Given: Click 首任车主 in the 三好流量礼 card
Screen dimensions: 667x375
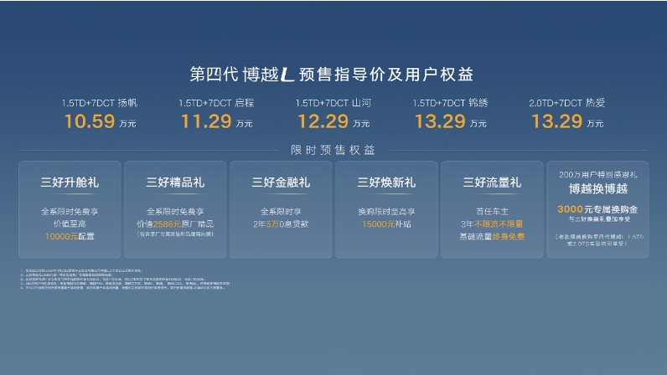Looking at the screenshot, I should 492,211.
